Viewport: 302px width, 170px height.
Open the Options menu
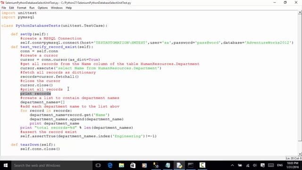coord(42,8)
